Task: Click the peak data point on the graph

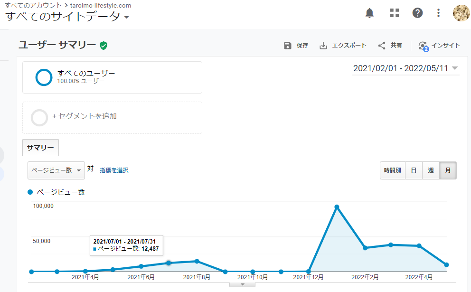Action: point(337,207)
